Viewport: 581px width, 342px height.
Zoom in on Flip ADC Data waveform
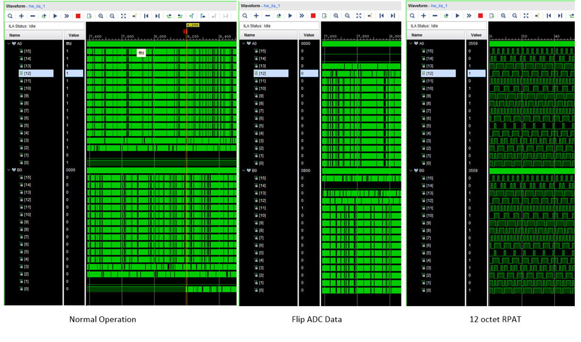(x=336, y=16)
